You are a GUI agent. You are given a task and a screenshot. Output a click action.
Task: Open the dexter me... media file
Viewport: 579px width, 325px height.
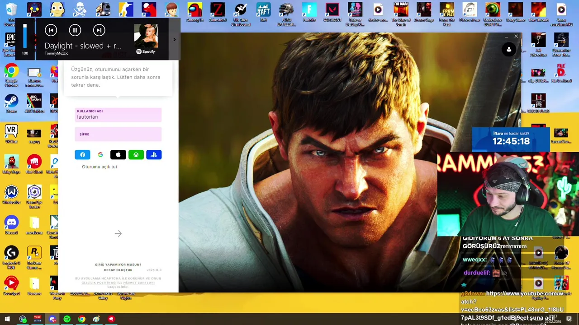378,12
